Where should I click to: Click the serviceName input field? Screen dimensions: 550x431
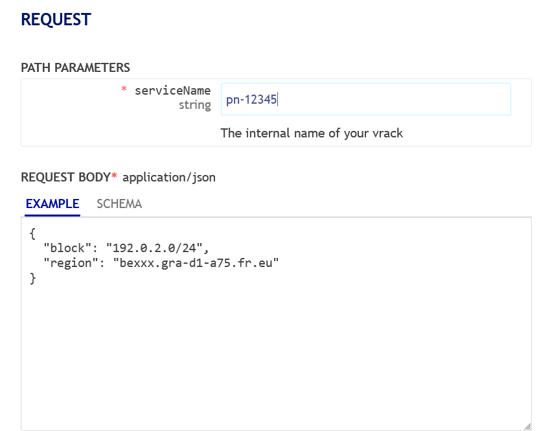pos(365,99)
